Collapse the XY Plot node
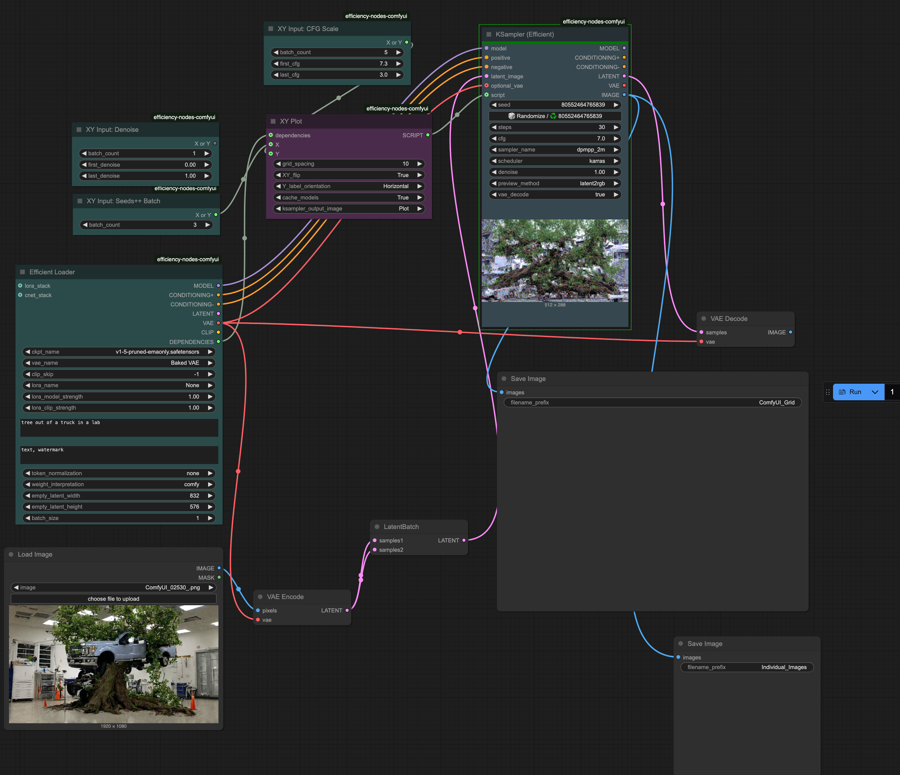900x775 pixels. pos(273,121)
